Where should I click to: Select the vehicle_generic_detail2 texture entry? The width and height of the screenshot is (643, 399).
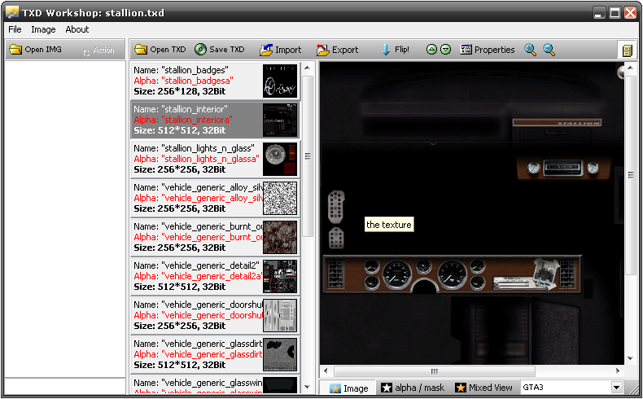[x=215, y=276]
